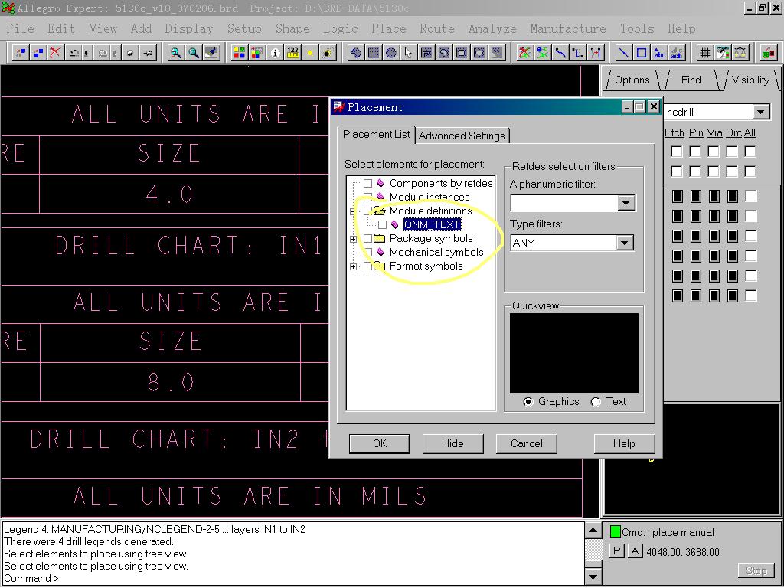Select the Add Line tool
784x588 pixels.
tap(624, 53)
